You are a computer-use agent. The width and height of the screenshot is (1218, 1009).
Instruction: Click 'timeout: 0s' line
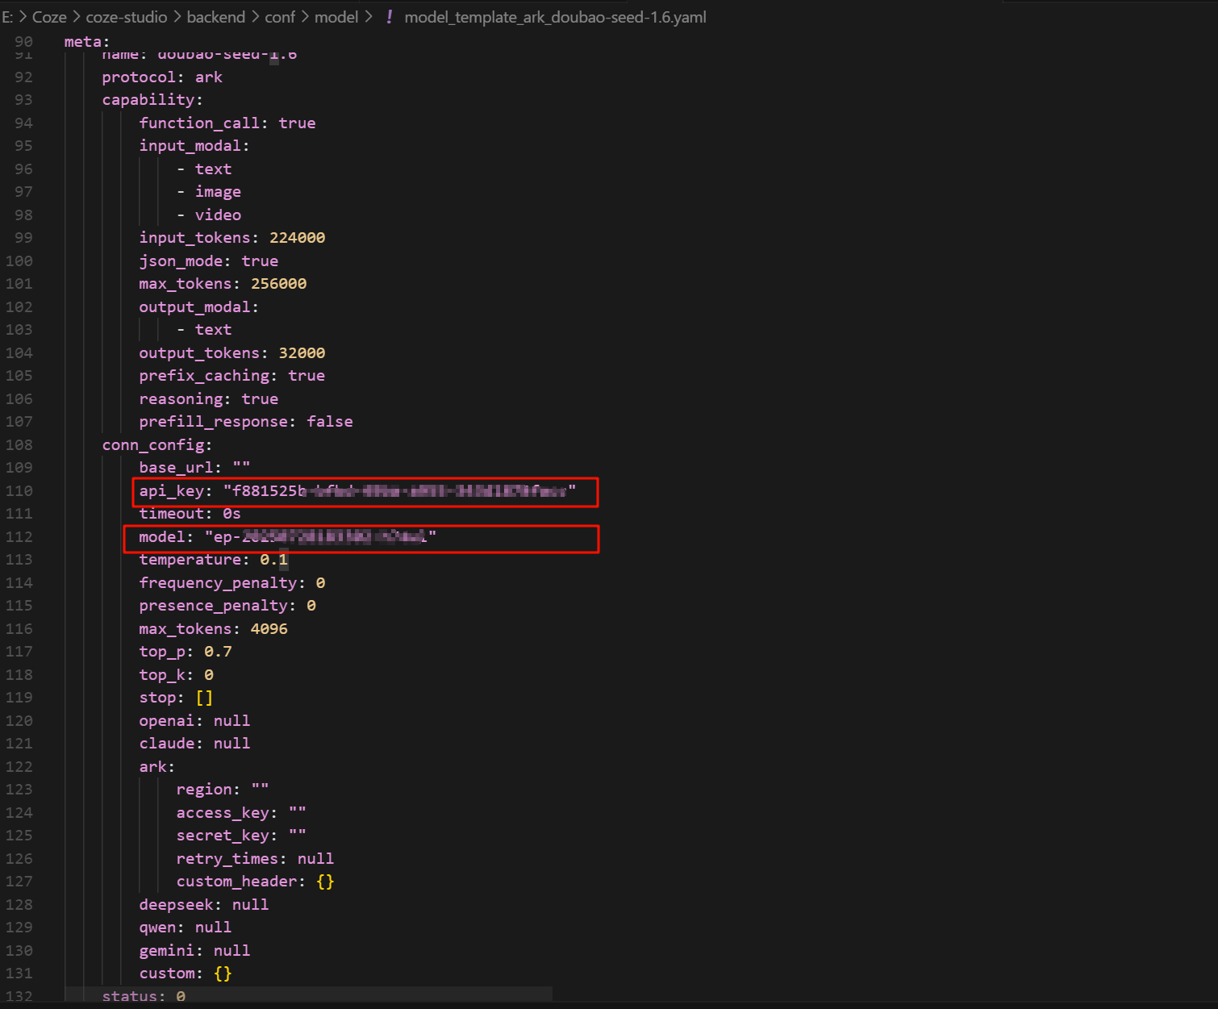pyautogui.click(x=190, y=514)
